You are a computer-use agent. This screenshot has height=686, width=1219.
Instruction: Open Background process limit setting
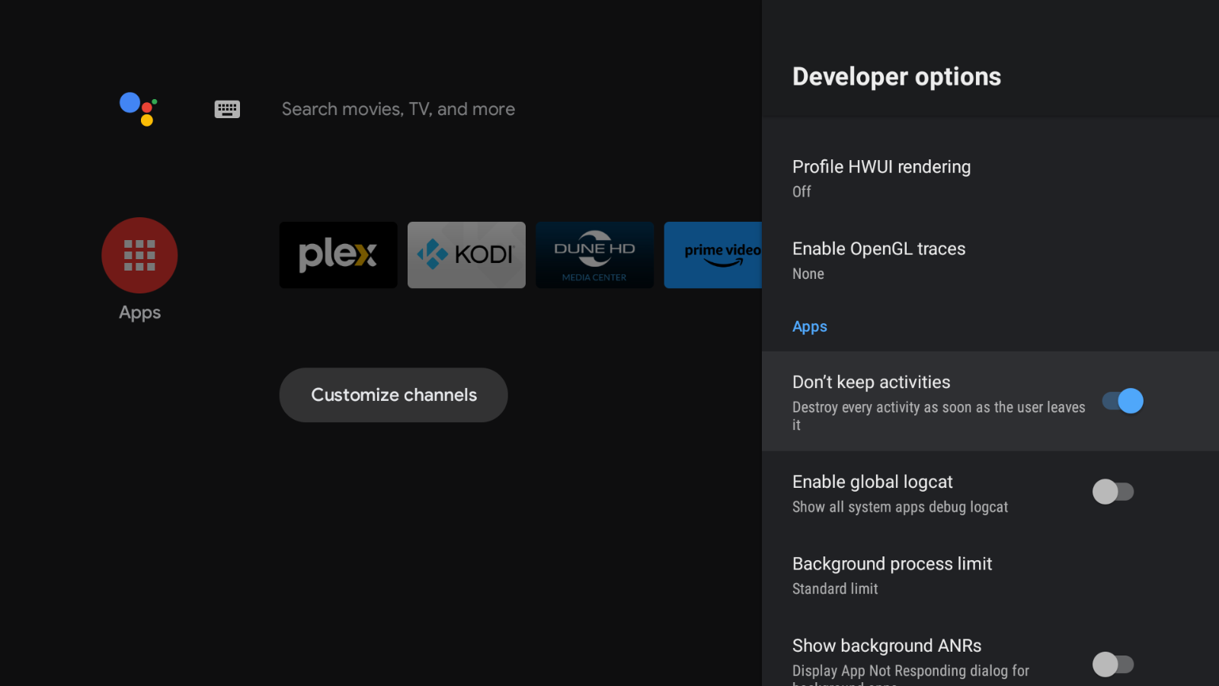pos(990,575)
